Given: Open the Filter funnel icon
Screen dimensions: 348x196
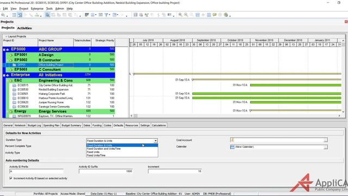Looking at the screenshot, I should (107, 15).
